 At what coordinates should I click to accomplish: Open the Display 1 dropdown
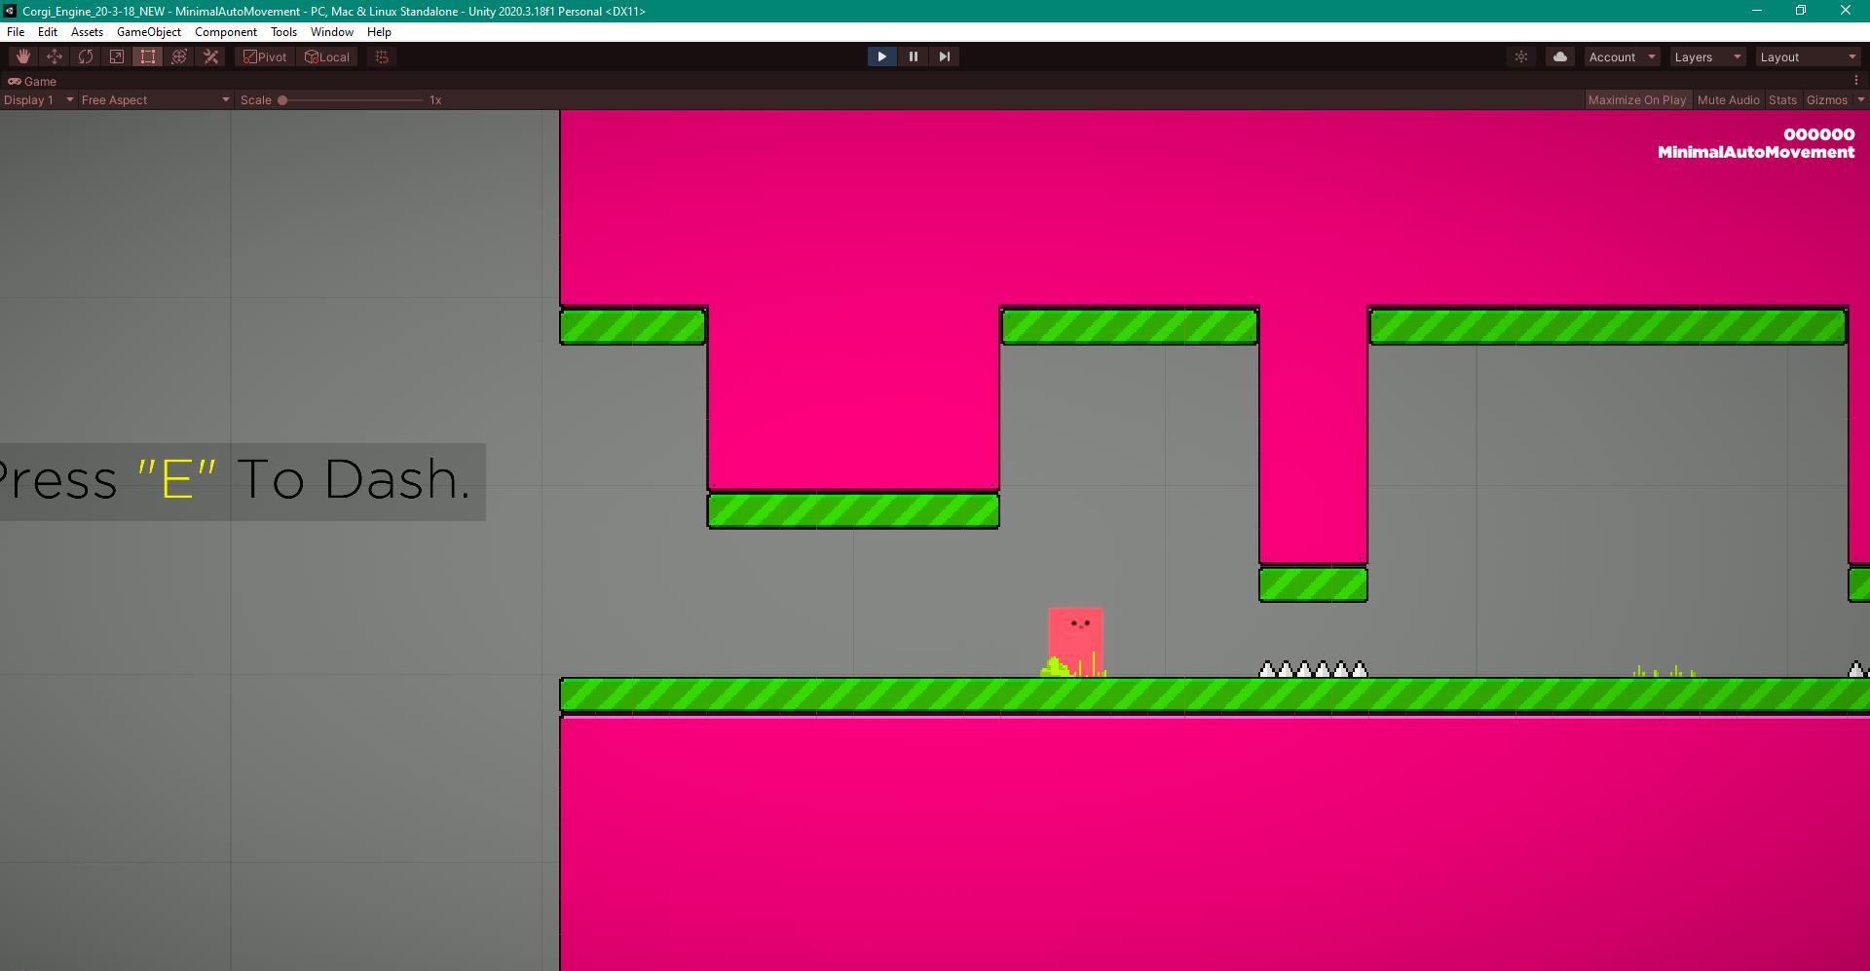coord(38,100)
